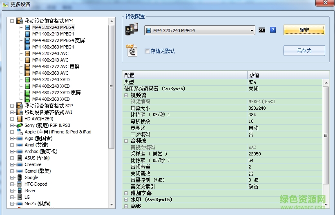Screen dimensions: 335x215
Task: Click the 移动设备兼容格式 3GP folder icon
Action: click(x=20, y=106)
